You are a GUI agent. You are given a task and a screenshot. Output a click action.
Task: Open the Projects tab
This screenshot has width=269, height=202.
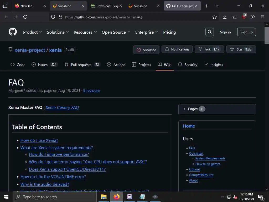pos(141,65)
